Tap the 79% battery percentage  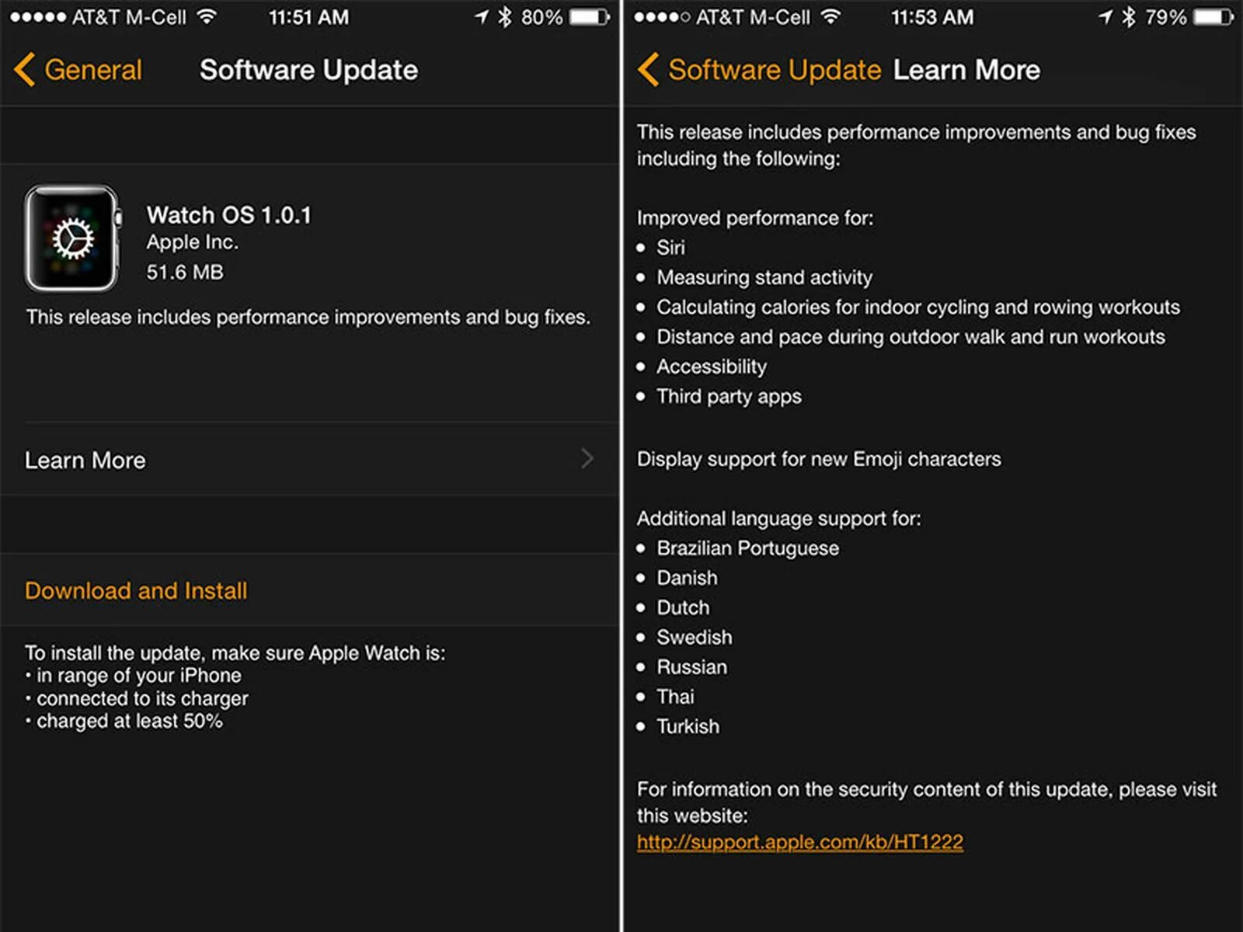1166,17
